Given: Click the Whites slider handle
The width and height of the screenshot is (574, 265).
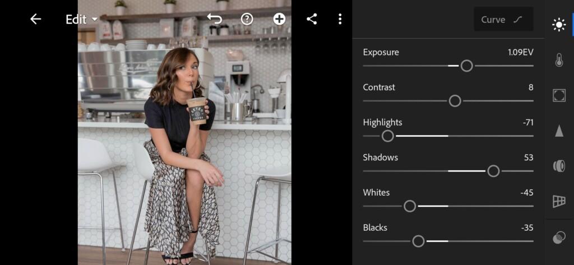Looking at the screenshot, I should click(410, 206).
